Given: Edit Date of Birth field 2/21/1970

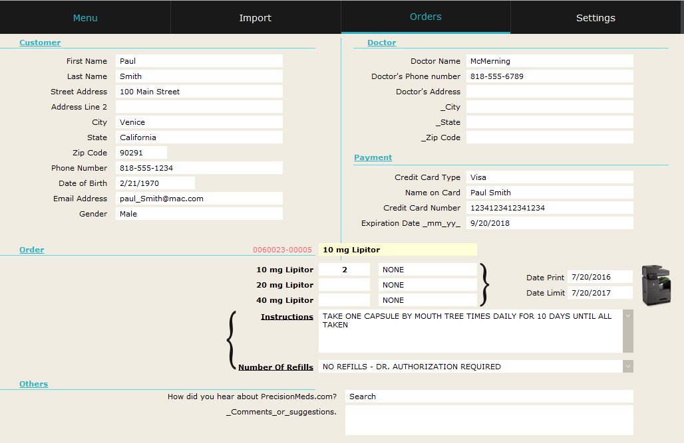Looking at the screenshot, I should [x=155, y=183].
